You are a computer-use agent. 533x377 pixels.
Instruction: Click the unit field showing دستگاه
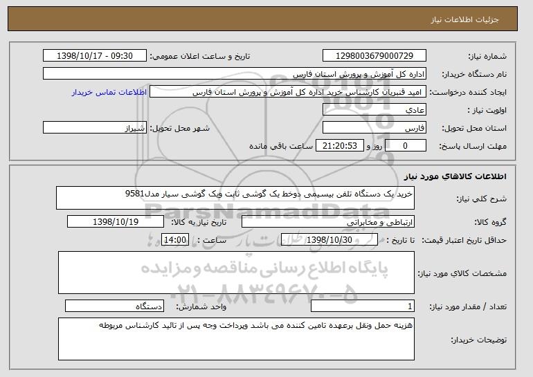[x=114, y=306]
